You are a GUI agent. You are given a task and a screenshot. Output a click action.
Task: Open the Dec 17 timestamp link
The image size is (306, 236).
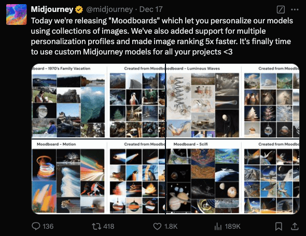[x=151, y=9]
